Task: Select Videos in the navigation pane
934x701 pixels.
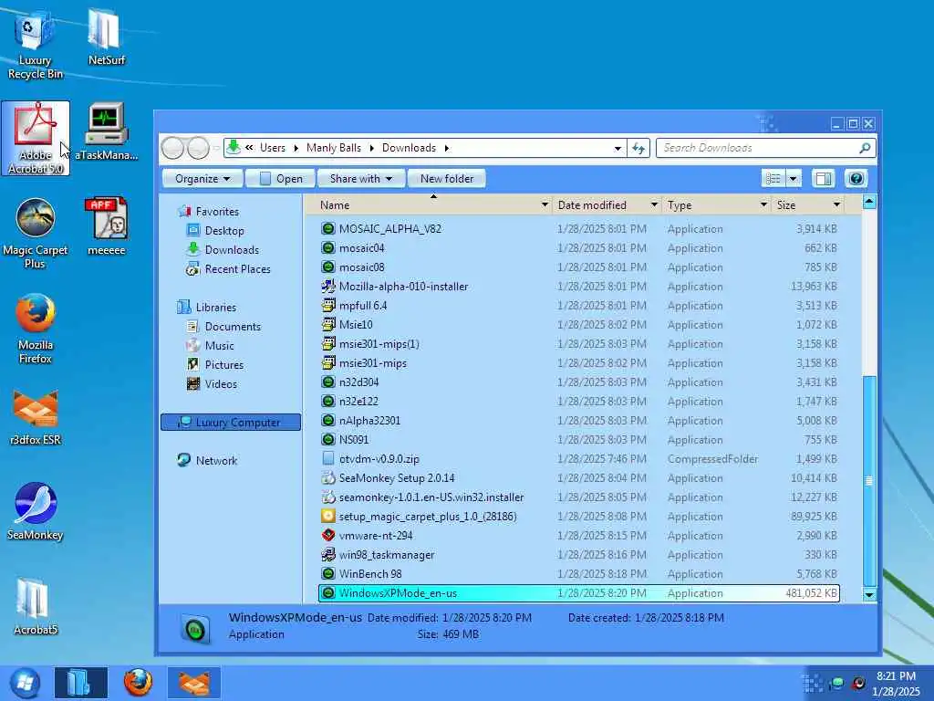Action: 221,384
